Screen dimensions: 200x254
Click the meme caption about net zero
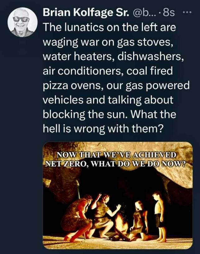click(x=116, y=160)
